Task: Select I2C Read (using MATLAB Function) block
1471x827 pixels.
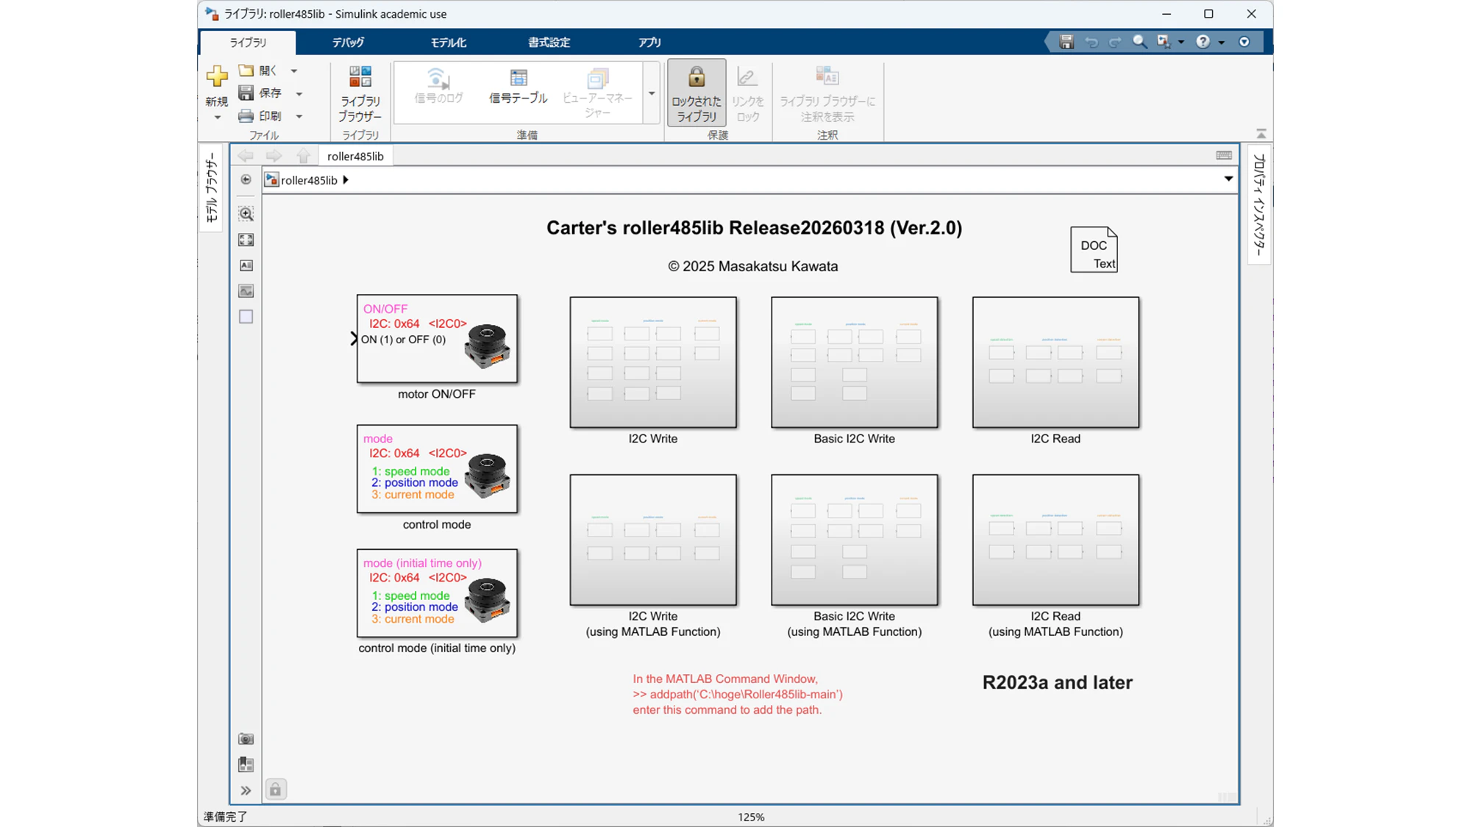Action: click(x=1055, y=540)
